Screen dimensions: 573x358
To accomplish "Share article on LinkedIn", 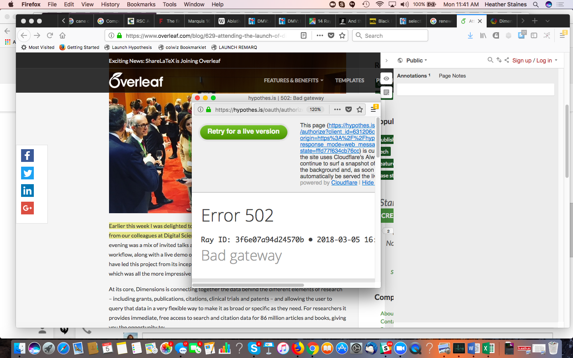I will [x=27, y=191].
